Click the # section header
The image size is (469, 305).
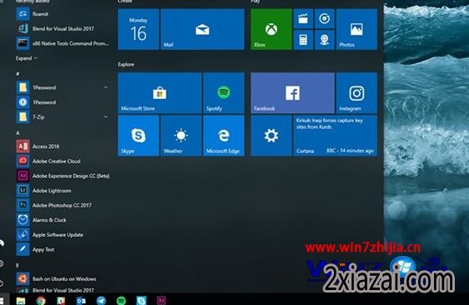pos(17,74)
